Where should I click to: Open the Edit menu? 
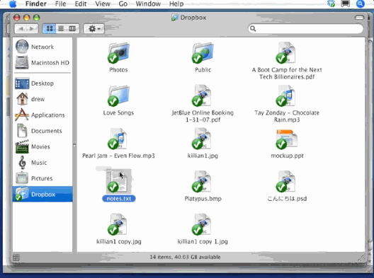81,4
